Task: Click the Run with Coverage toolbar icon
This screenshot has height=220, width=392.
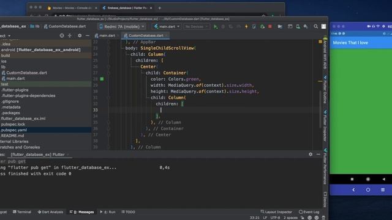Action: click(230, 26)
